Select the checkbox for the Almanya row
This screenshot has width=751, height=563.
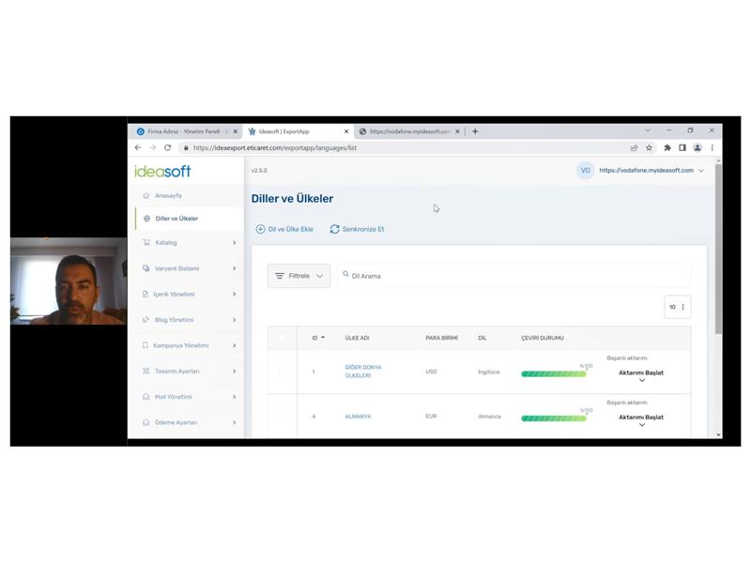(282, 417)
